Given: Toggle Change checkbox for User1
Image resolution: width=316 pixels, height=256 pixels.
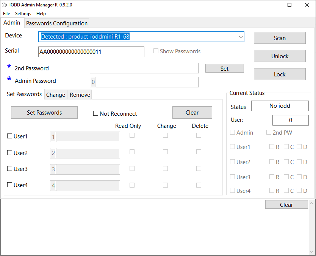Looking at the screenshot, I should coord(165,135).
